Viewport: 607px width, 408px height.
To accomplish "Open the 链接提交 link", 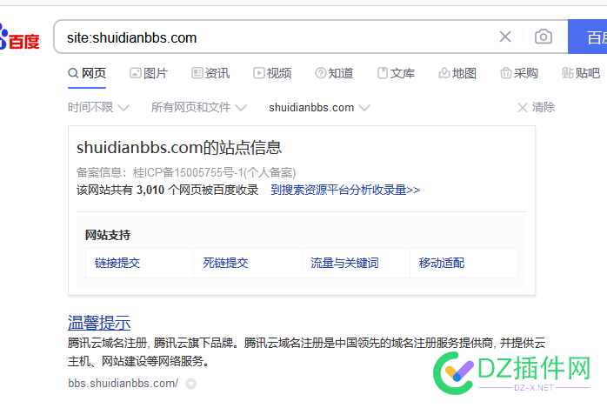I will 117,263.
